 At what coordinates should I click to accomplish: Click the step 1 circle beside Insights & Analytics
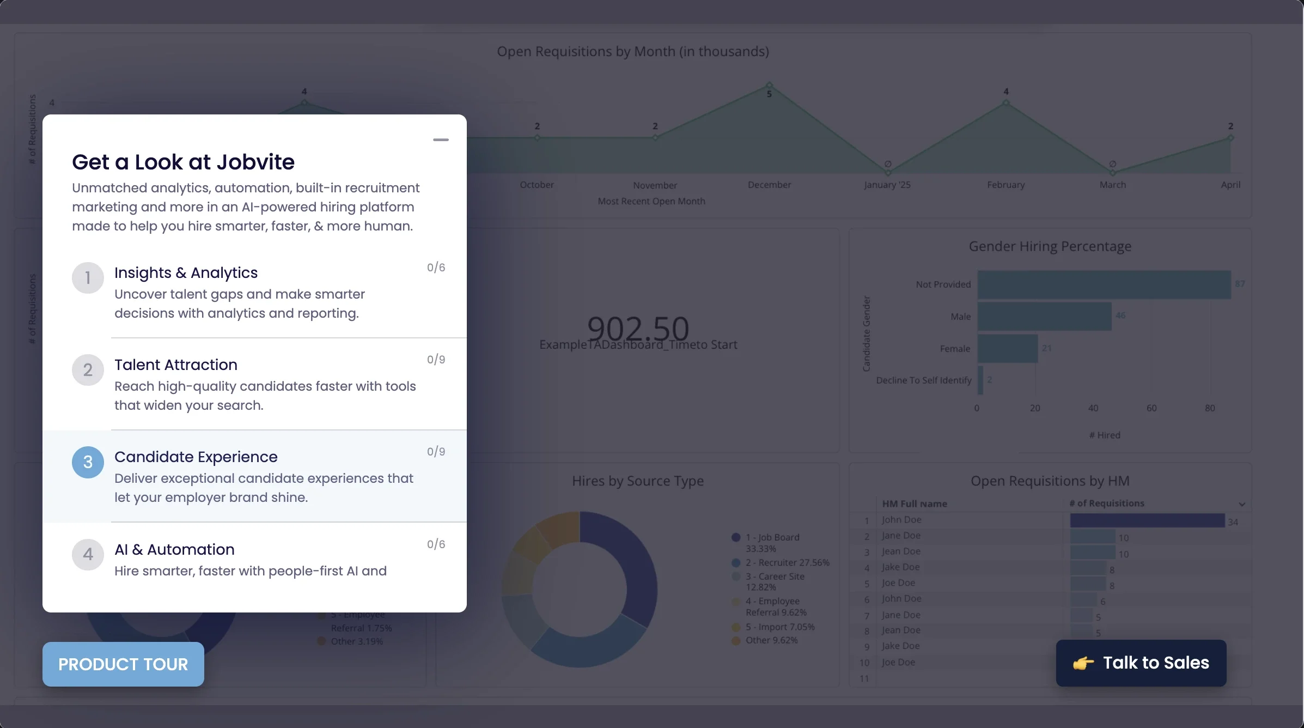click(x=88, y=277)
